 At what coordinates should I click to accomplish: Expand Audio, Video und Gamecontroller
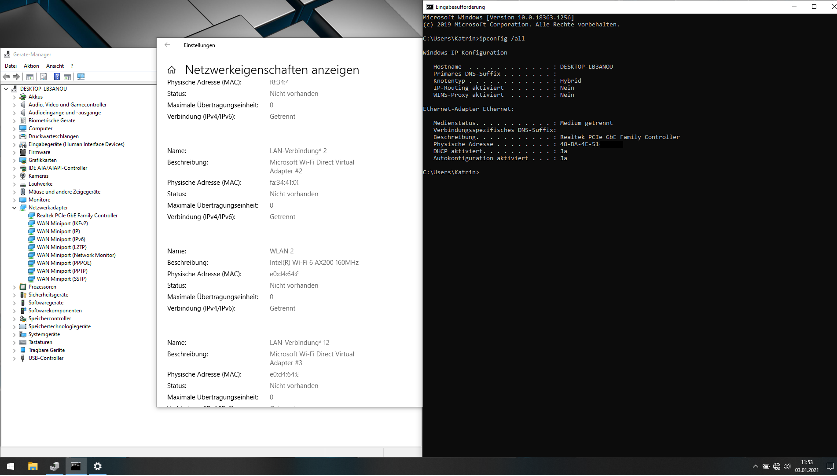tap(15, 105)
